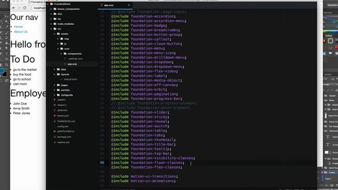Viewport: 338px width, 190px height.
Task: Open _settings.scss in the file tree
Action: tap(75, 59)
